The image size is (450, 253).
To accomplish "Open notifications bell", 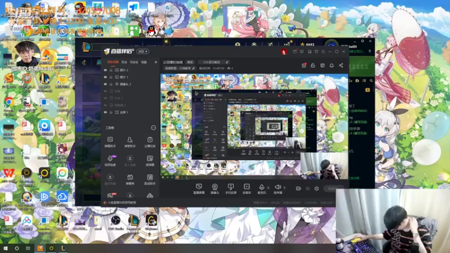I will coord(331,65).
